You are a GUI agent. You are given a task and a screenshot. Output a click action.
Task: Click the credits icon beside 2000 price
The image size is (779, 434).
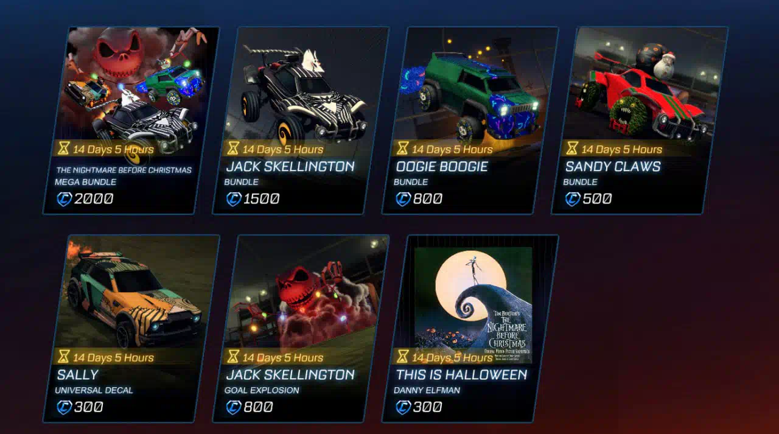click(x=63, y=198)
